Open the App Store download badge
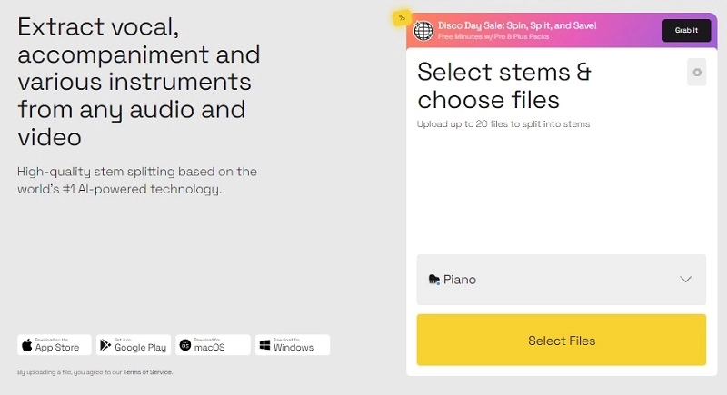This screenshot has height=395, width=727. (x=55, y=345)
